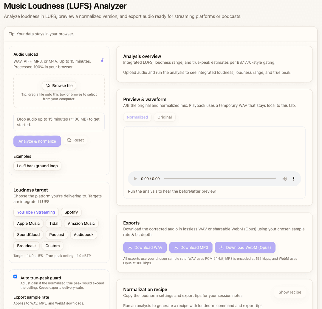Click the file drop zone area
The height and width of the screenshot is (309, 322).
[59, 101]
